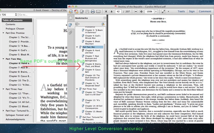Collapse Bookmarks panel with small arrow button
The height and width of the screenshot is (133, 214).
(x=105, y=18)
